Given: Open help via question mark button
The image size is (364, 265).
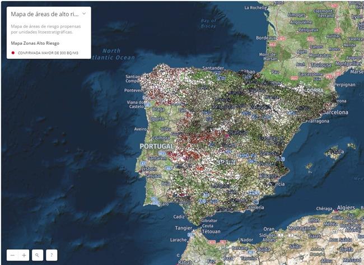Looking at the screenshot, I should point(52,255).
